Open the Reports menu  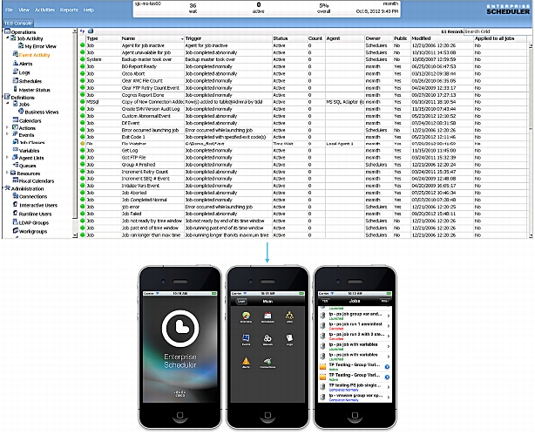tap(69, 10)
